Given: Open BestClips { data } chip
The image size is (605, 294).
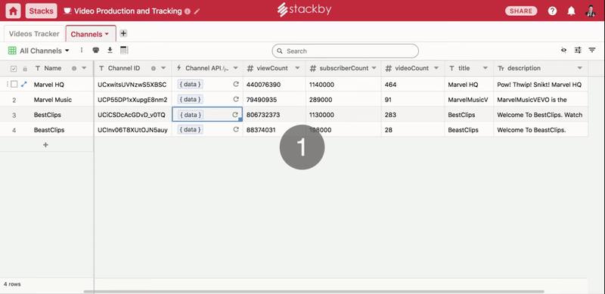Looking at the screenshot, I should tap(191, 115).
